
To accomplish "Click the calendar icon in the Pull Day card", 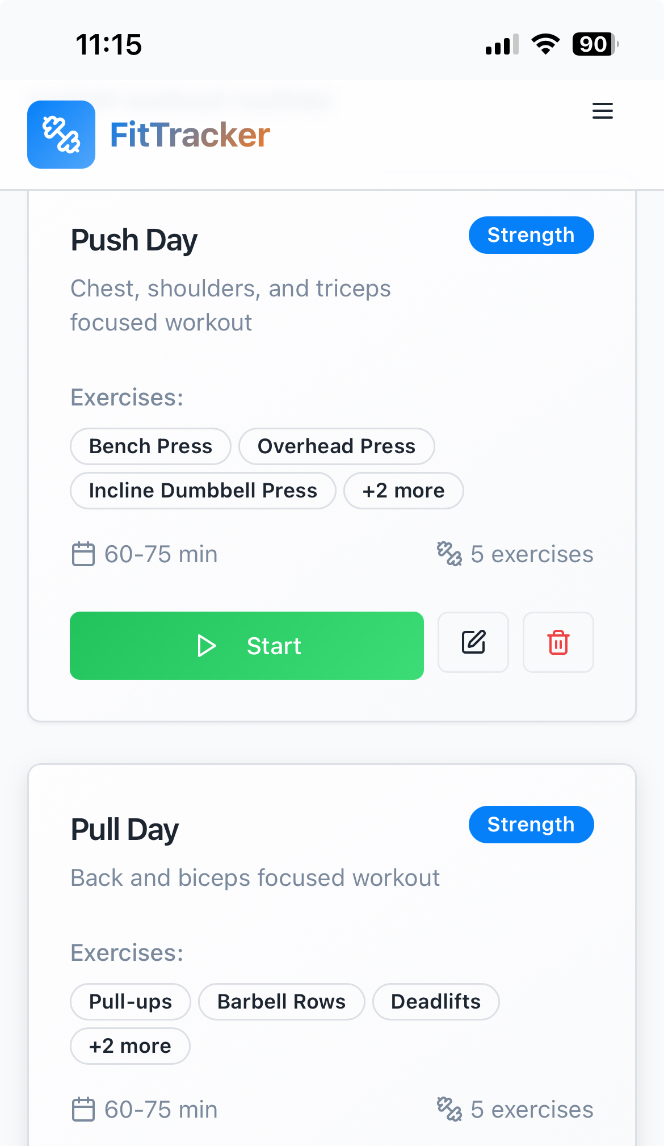I will [x=83, y=1110].
